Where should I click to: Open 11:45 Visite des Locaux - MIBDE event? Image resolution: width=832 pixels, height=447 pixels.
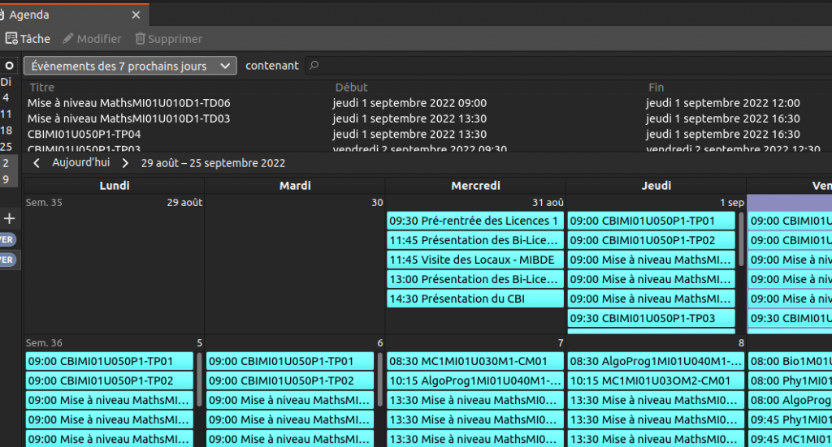coord(474,260)
